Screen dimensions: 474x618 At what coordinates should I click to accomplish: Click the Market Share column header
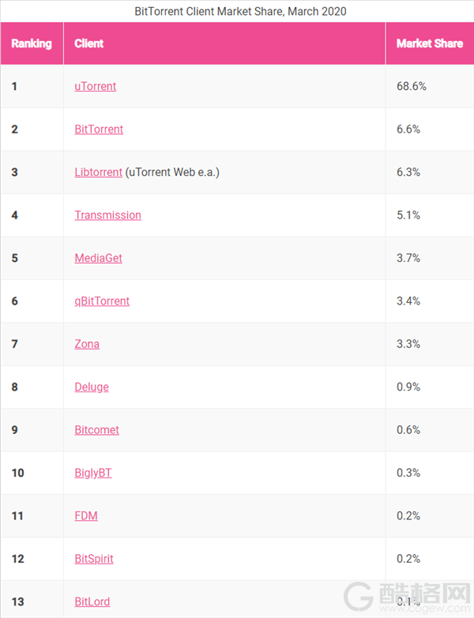point(430,43)
